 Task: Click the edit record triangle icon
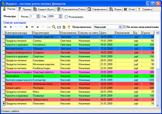pos(38,27)
